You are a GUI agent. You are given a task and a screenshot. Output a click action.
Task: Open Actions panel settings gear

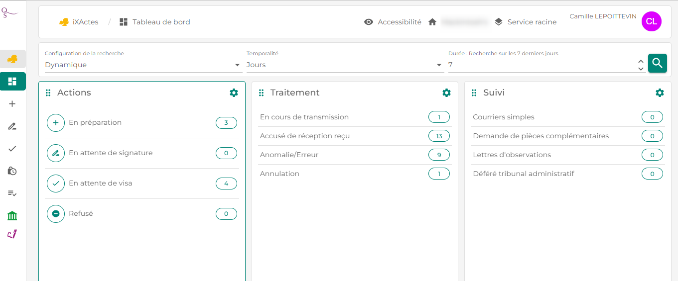[234, 93]
